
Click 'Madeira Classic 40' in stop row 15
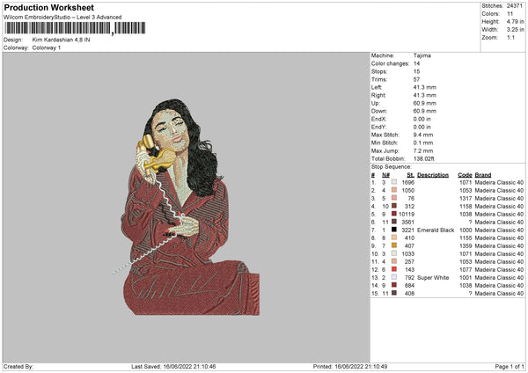tap(499, 294)
